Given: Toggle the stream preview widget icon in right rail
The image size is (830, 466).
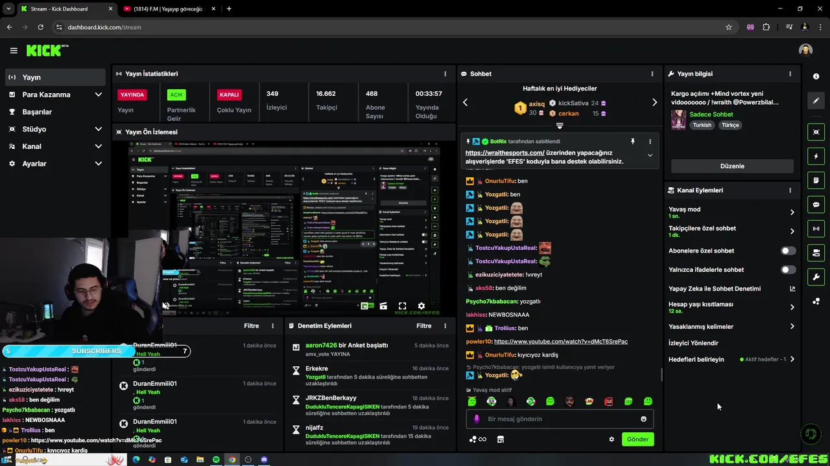Looking at the screenshot, I should click(816, 132).
